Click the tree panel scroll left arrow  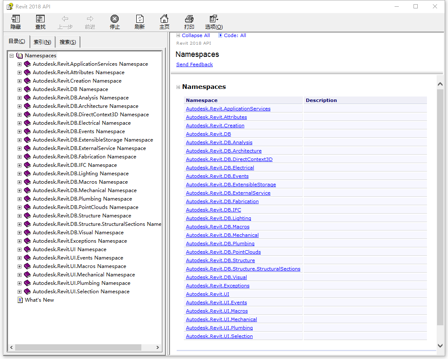pyautogui.click(x=11, y=347)
